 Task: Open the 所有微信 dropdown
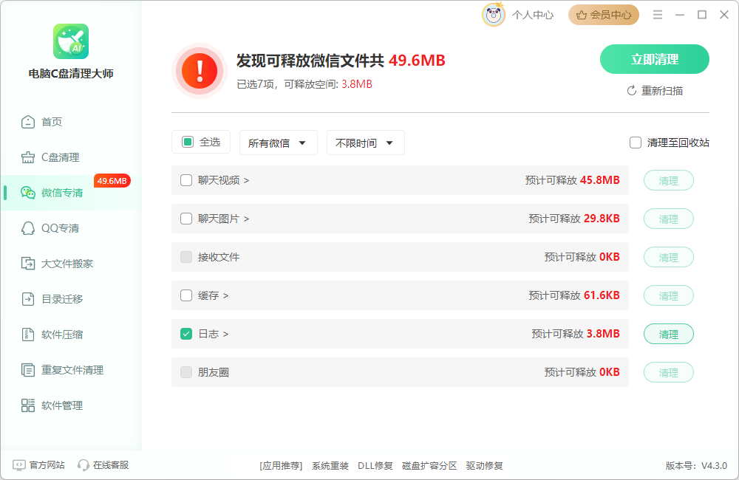(279, 143)
